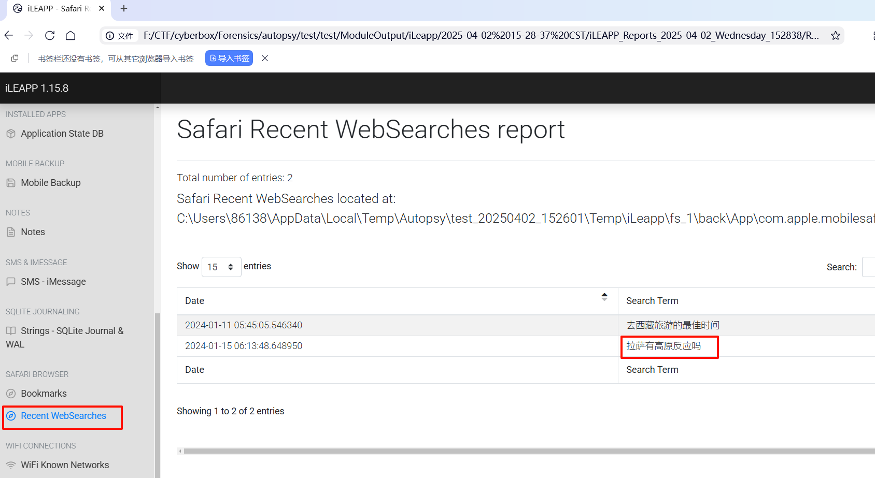Click the file info icon in address bar

coord(110,36)
